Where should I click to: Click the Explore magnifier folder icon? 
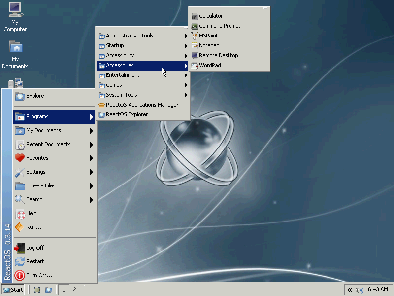[x=20, y=96]
